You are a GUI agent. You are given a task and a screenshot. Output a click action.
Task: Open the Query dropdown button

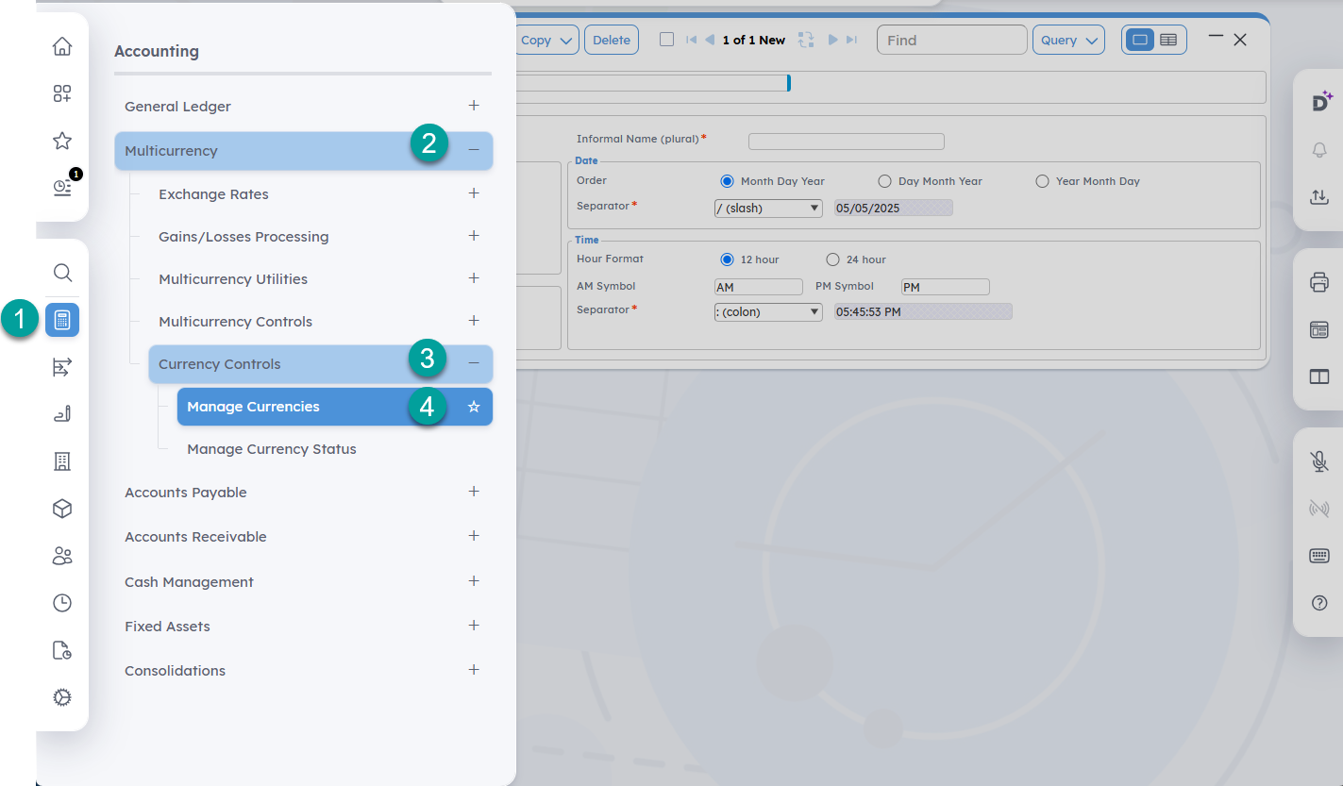(1067, 40)
